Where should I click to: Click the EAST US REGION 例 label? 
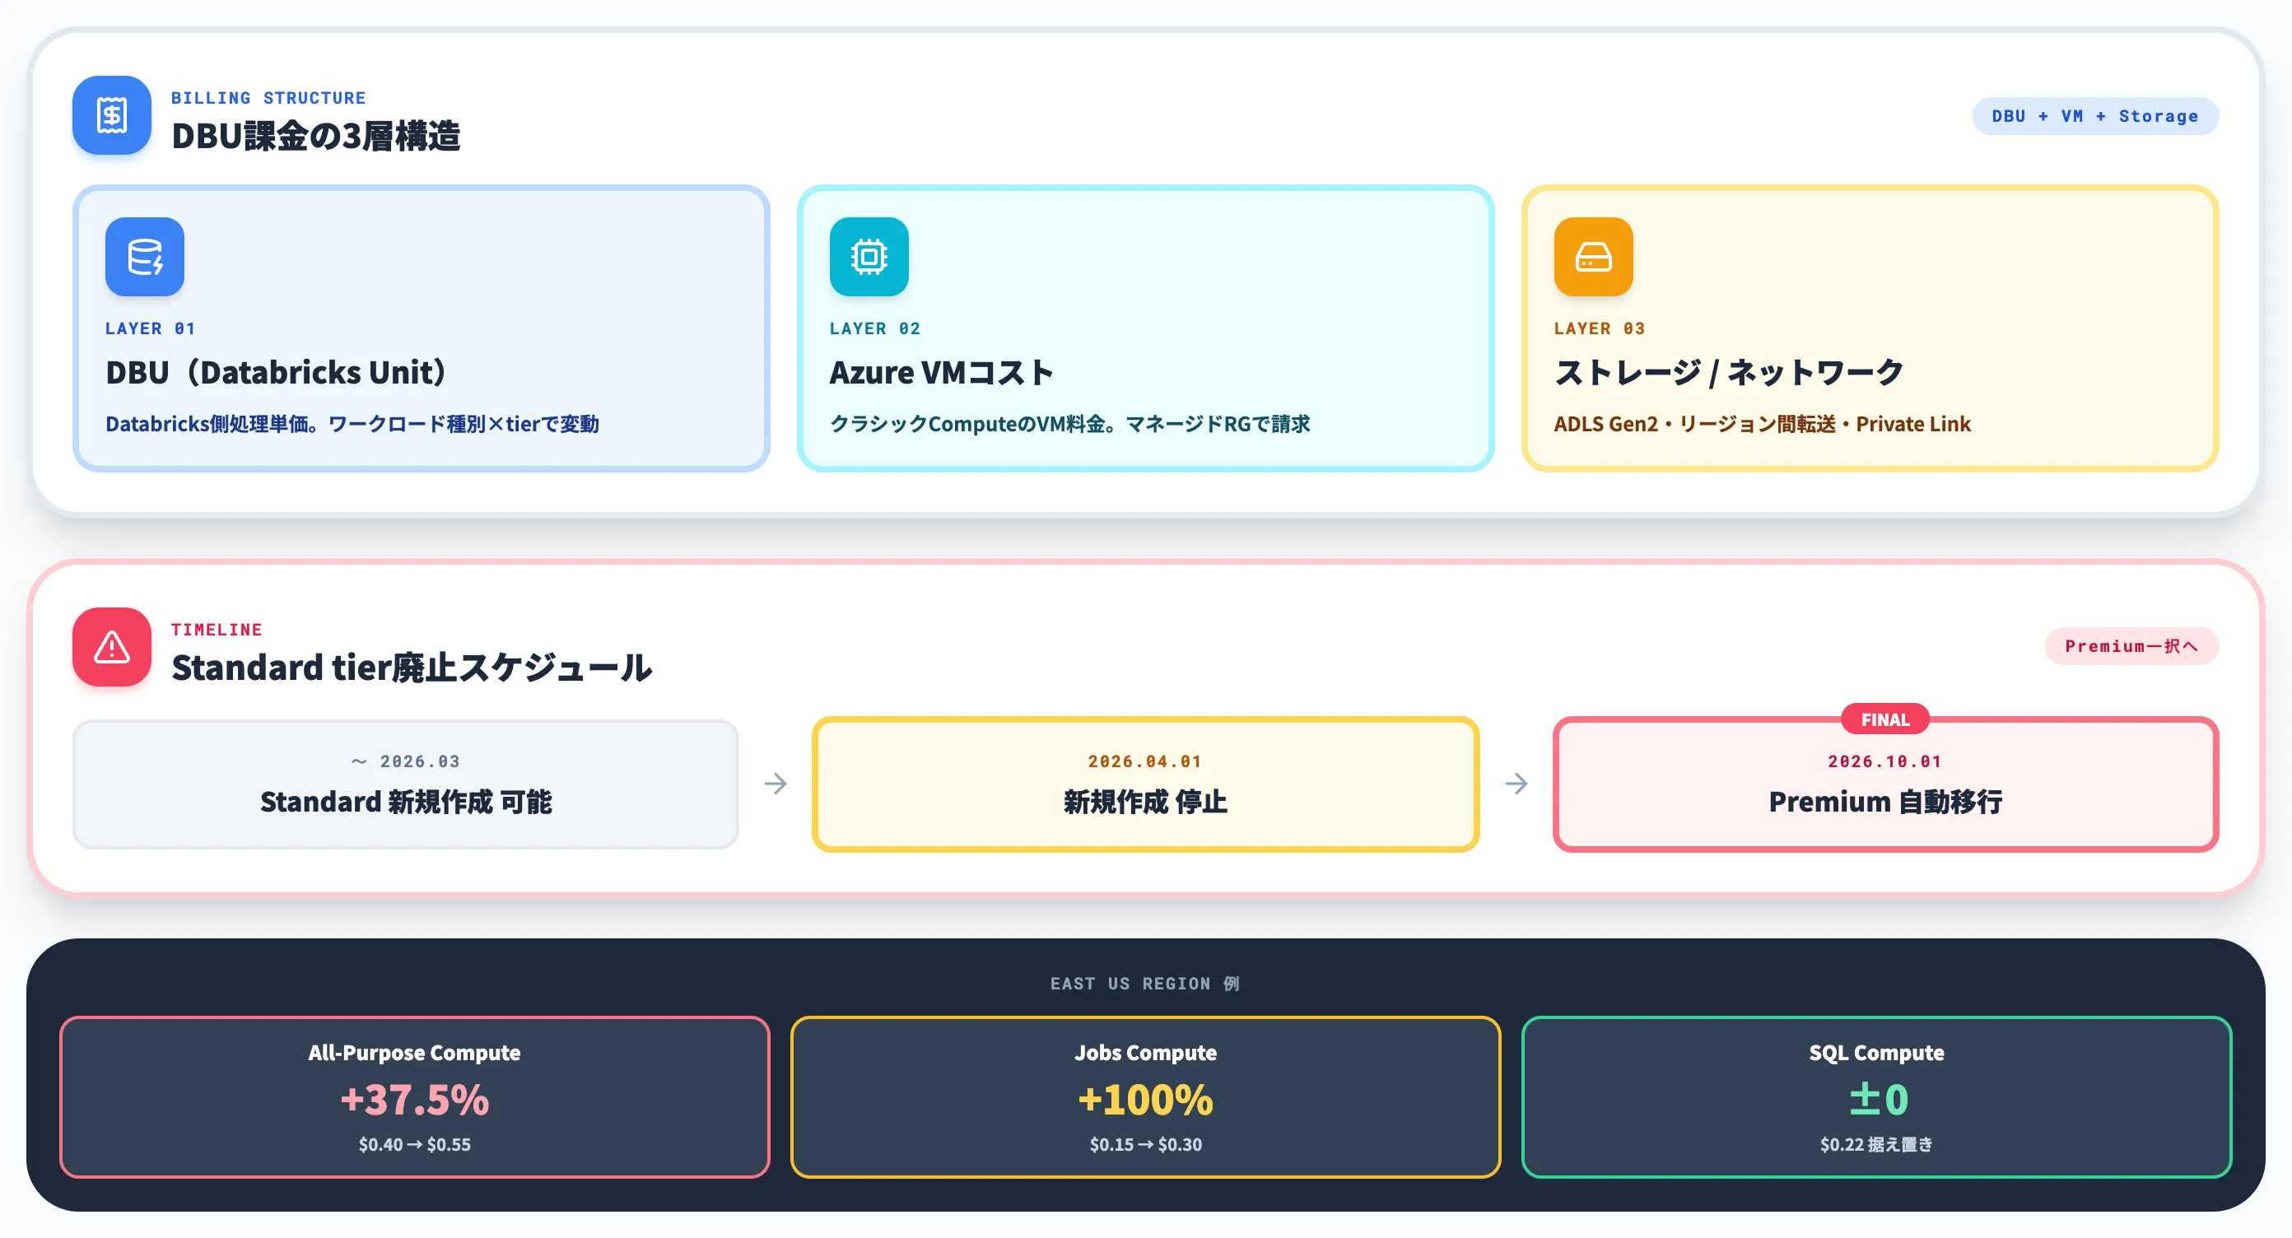point(1145,984)
